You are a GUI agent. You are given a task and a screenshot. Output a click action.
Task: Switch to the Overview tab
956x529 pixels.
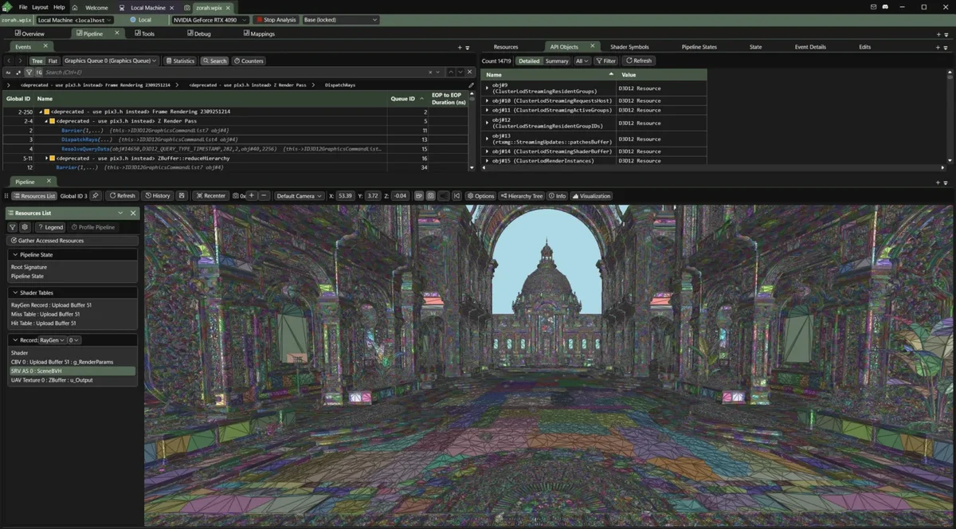point(29,33)
